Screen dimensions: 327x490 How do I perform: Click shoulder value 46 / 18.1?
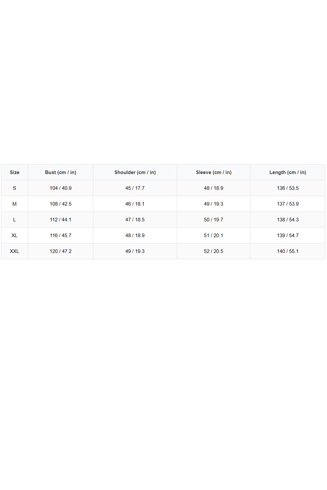coord(135,204)
